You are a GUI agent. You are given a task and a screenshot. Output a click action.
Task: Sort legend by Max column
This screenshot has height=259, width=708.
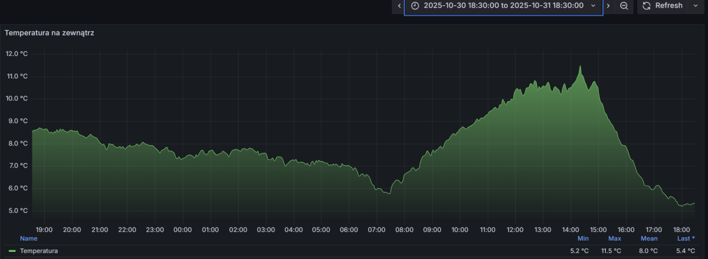[x=615, y=238]
